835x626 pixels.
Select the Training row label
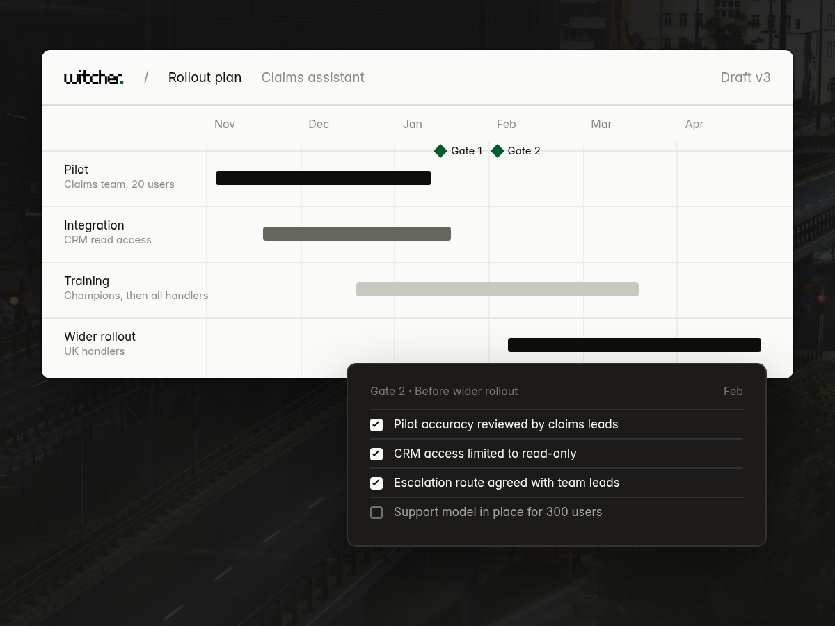(x=86, y=281)
